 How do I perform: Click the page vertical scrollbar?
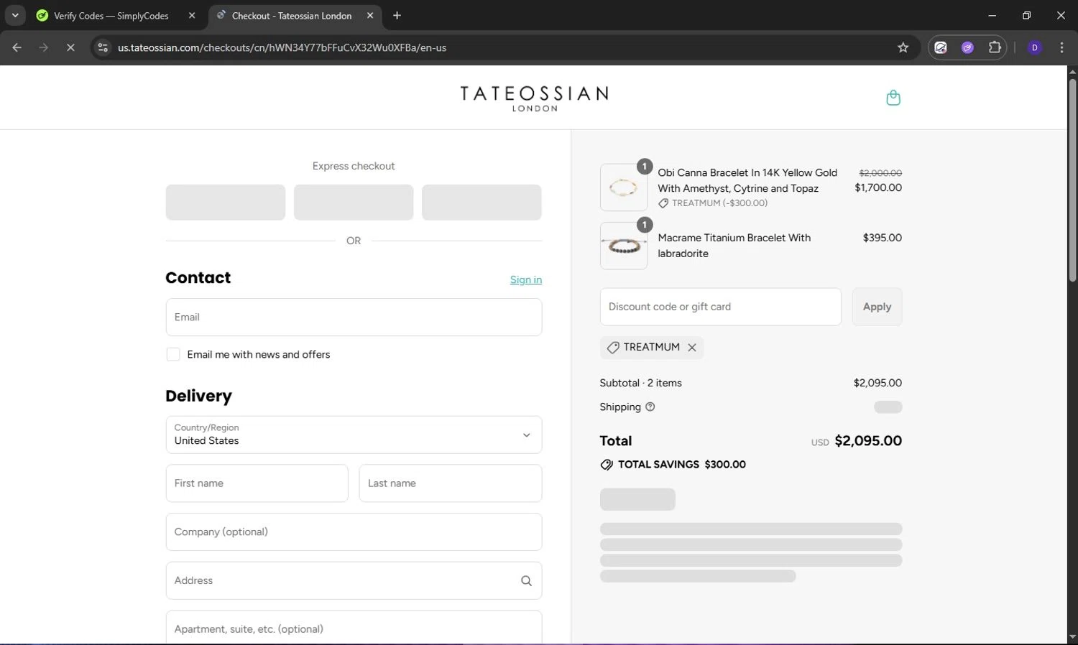(1072, 180)
